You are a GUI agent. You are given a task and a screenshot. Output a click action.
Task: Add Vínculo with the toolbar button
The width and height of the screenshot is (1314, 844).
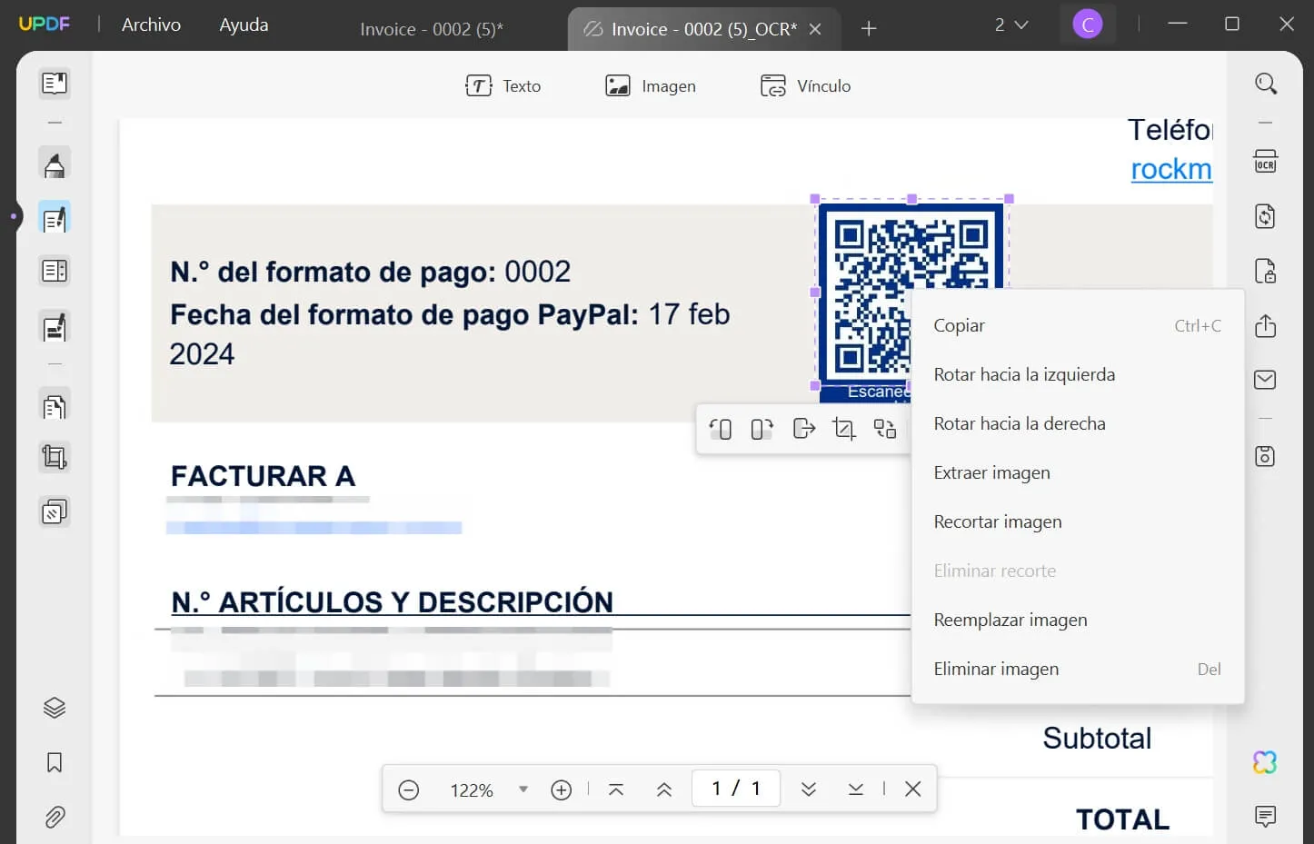coord(806,86)
